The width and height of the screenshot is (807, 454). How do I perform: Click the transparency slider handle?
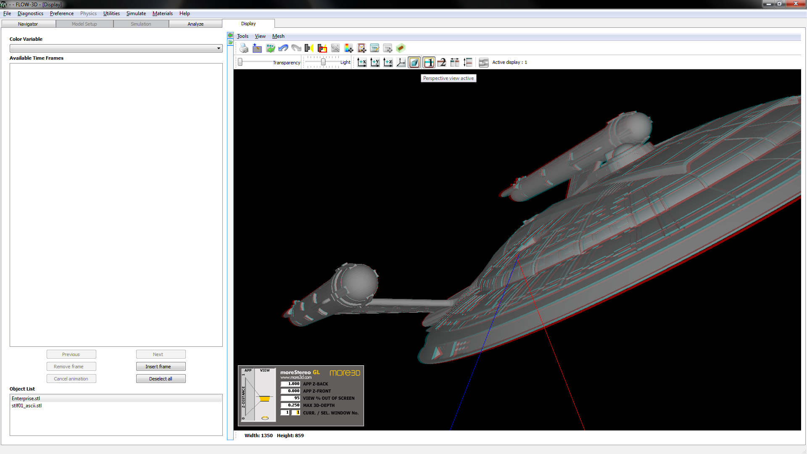(x=240, y=62)
